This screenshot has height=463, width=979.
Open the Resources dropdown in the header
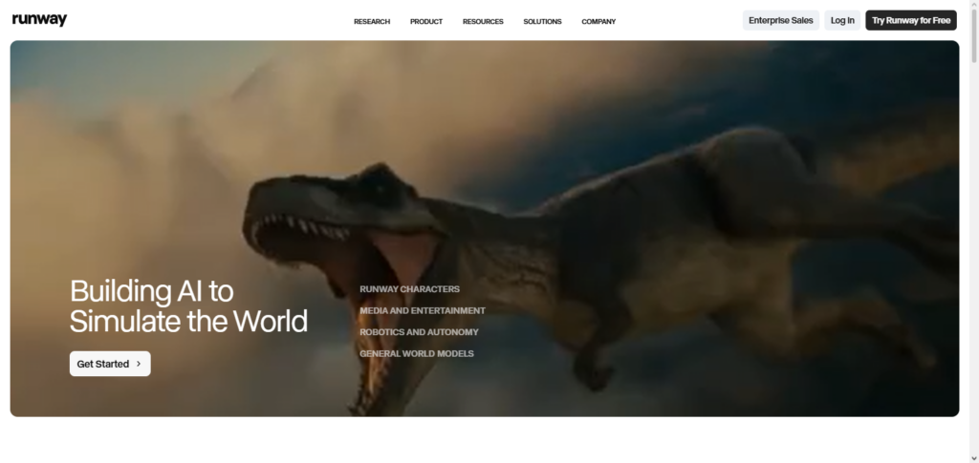click(483, 21)
